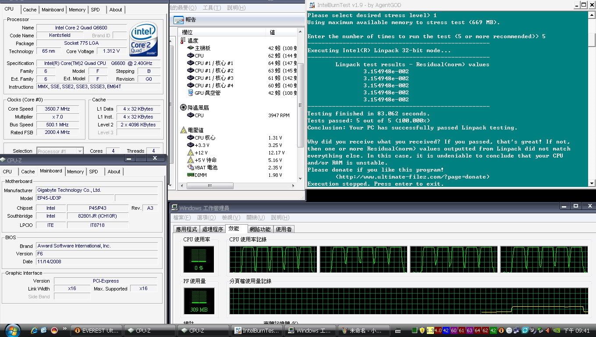
Task: Click the CPU fan value 3947 RPM
Action: coord(279,115)
